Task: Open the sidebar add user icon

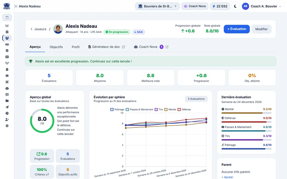Action: (7, 120)
